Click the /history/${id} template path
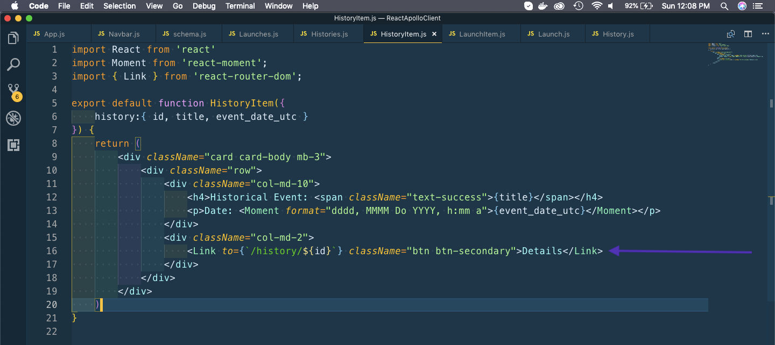 pos(291,251)
